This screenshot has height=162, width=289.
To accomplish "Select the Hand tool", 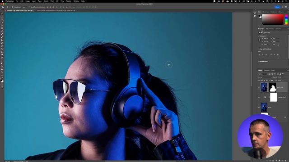I will 2,69.
